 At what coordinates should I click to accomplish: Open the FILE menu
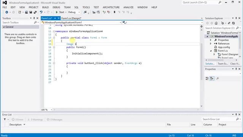pyautogui.click(x=5, y=7)
